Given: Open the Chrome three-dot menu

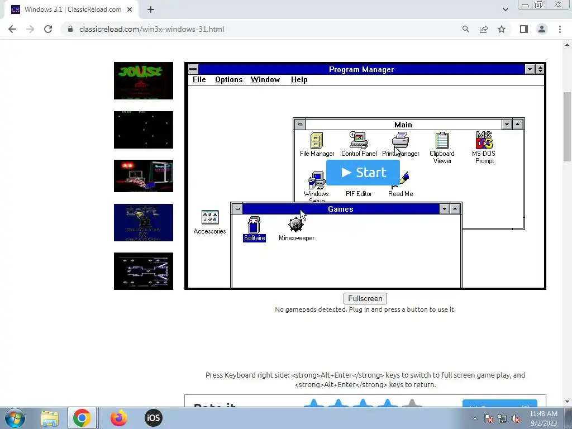Looking at the screenshot, I should tap(560, 29).
